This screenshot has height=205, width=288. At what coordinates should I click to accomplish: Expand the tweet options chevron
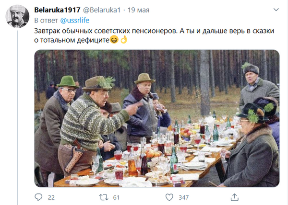pyautogui.click(x=276, y=10)
